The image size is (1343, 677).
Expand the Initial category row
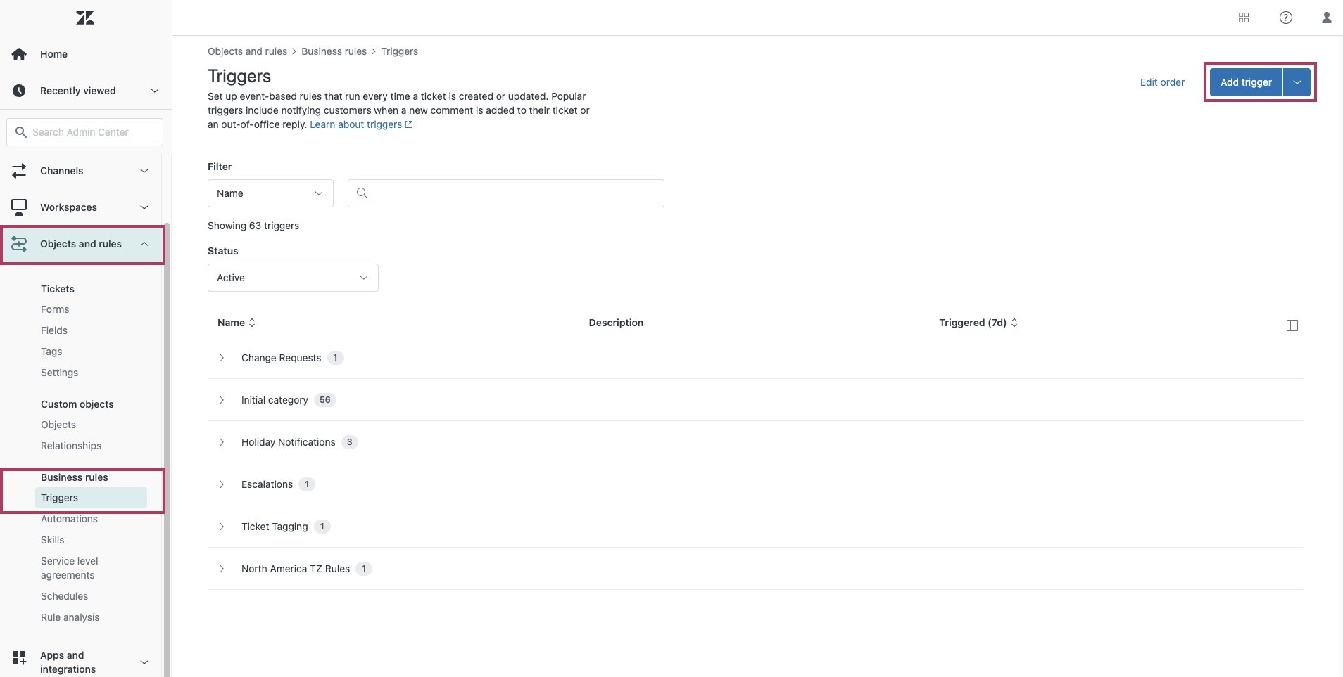click(x=222, y=400)
